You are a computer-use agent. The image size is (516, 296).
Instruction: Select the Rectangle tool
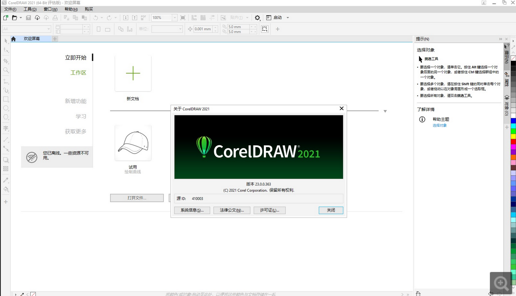coord(6,99)
